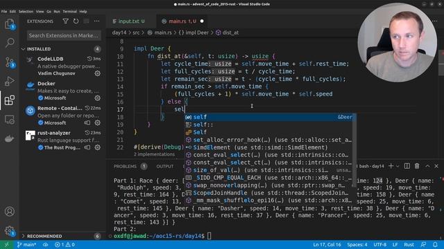Split the terminal panel
The width and height of the screenshot is (444, 249).
(407, 166)
